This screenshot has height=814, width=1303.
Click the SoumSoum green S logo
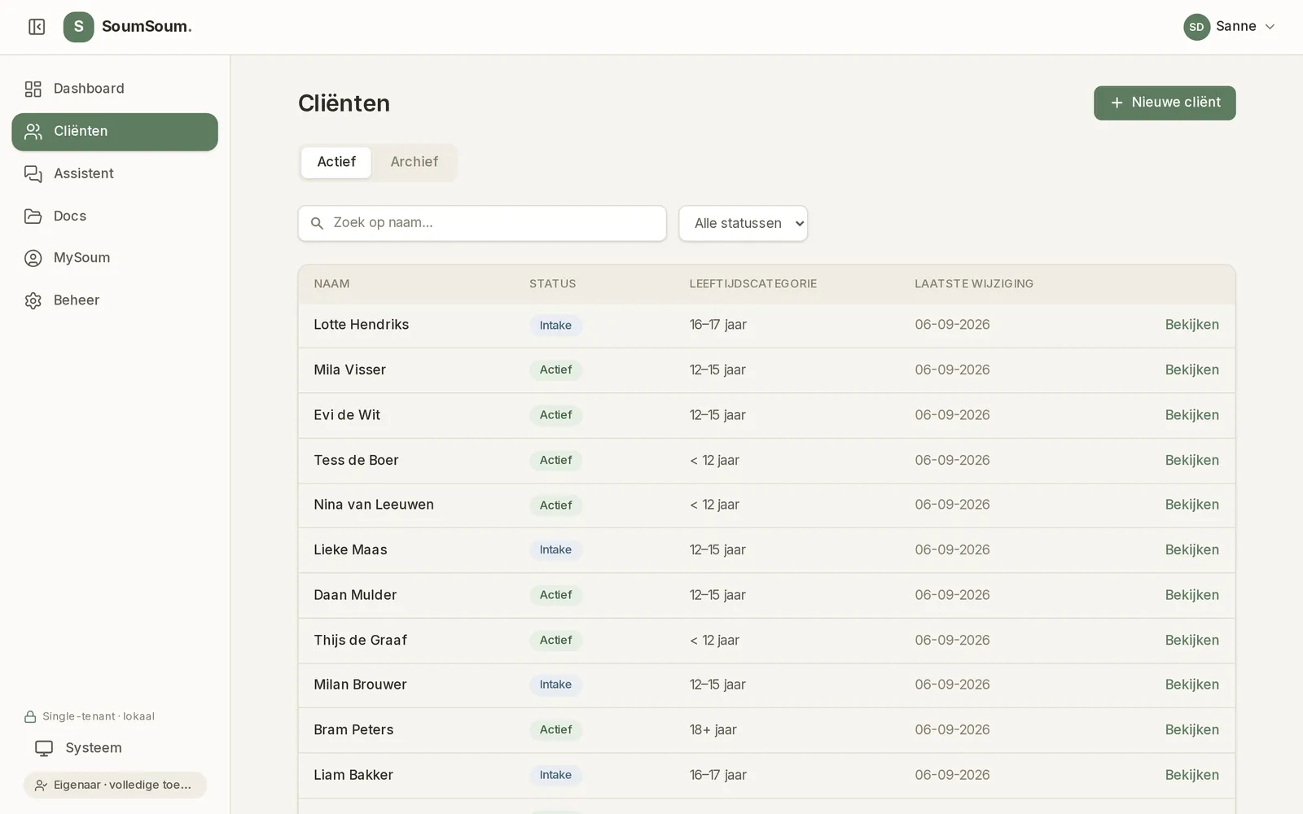[x=78, y=27]
